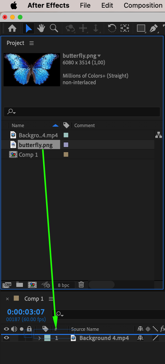Select the Home icon in toolbar

[12, 28]
